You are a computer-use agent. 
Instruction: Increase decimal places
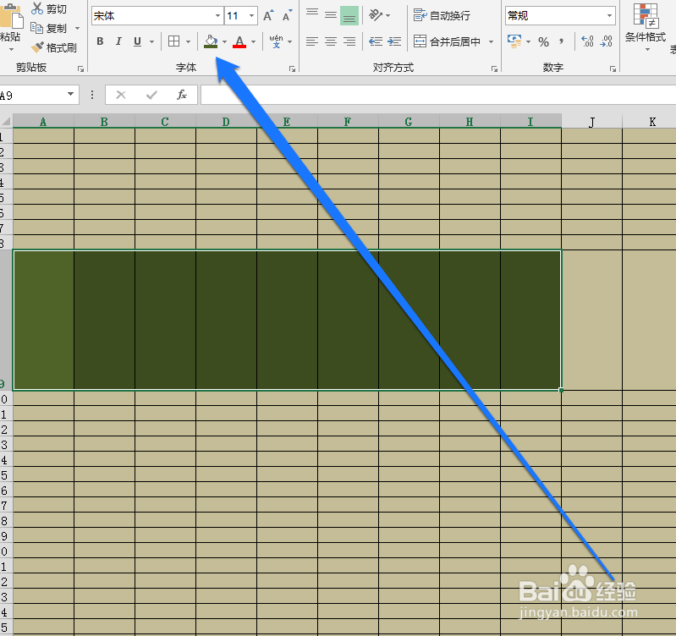(x=587, y=41)
